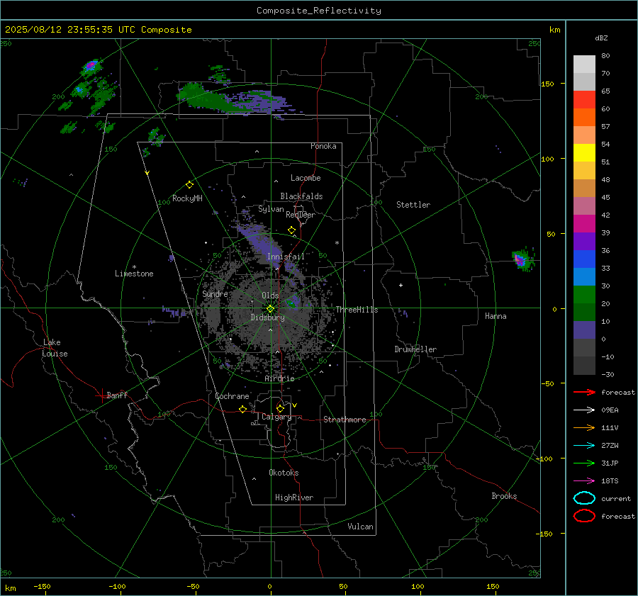The image size is (638, 596).
Task: Click the yellow radar-center diamond at Didsbury
Action: (x=271, y=309)
